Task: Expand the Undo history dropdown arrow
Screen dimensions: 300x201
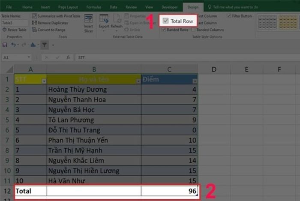Action: [18, 45]
